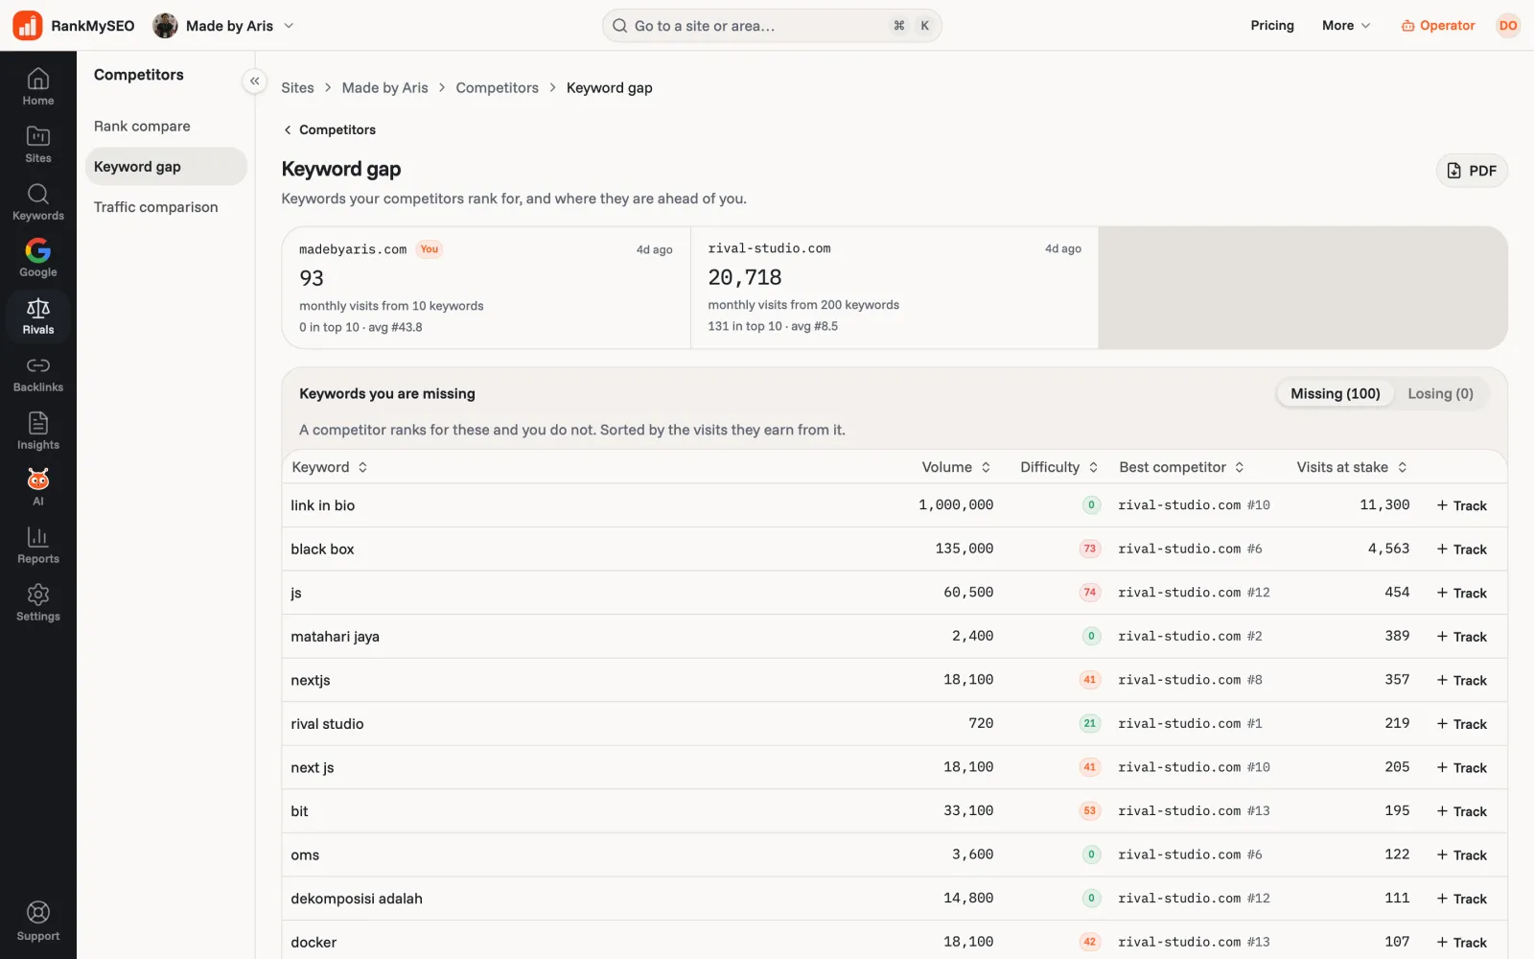Open the Operator mode link

pos(1437,26)
